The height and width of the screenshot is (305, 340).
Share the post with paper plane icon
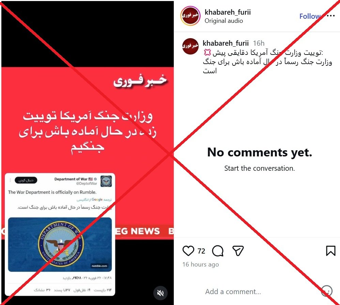pos(238,251)
